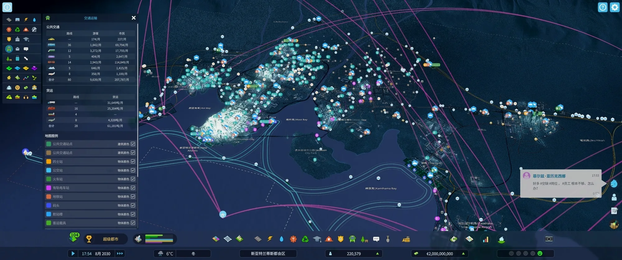
Task: Toggle 客运载具 legend checkbox
Action: [133, 223]
